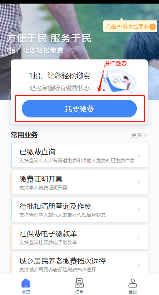The height and width of the screenshot is (295, 159).
Task: Open chevron beside 待批扣清册查询及作废
Action: click(138, 210)
